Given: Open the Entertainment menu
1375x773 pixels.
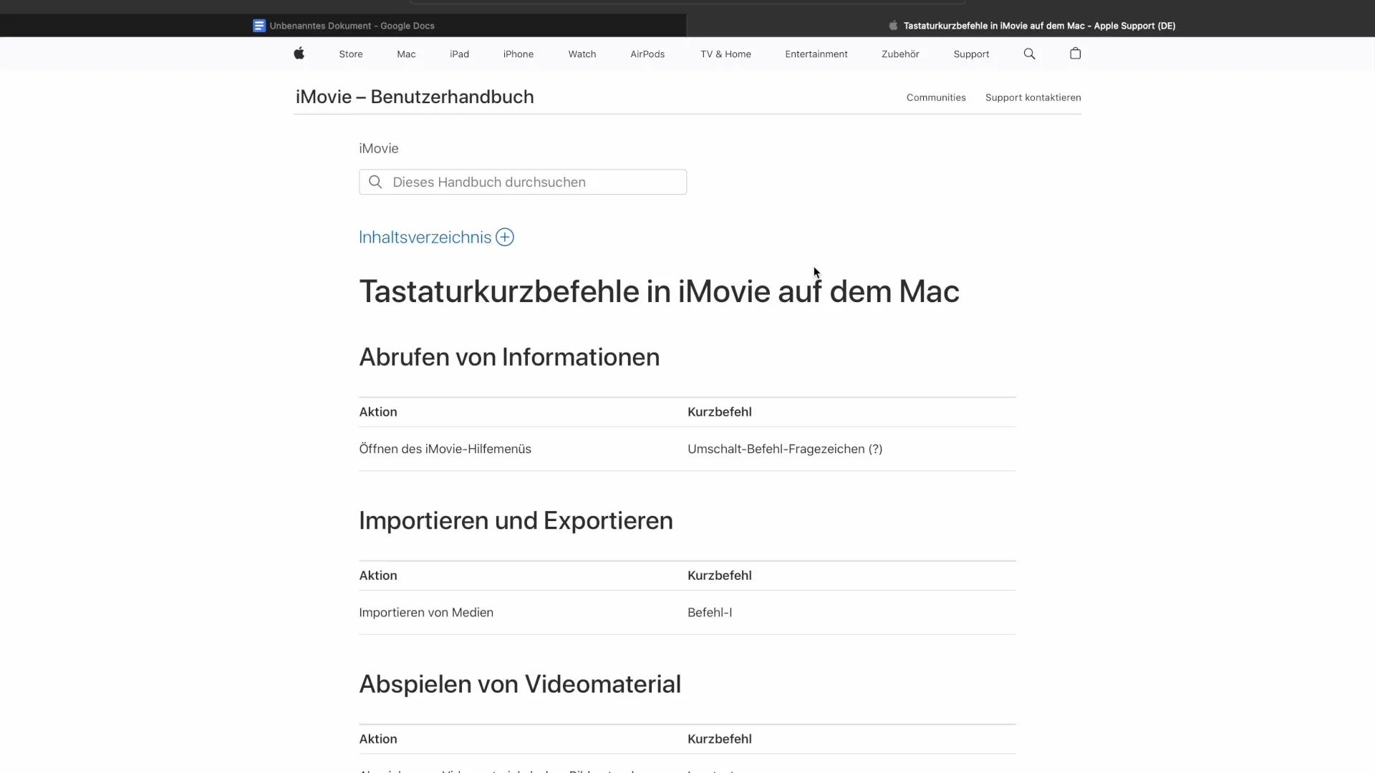Looking at the screenshot, I should (816, 54).
